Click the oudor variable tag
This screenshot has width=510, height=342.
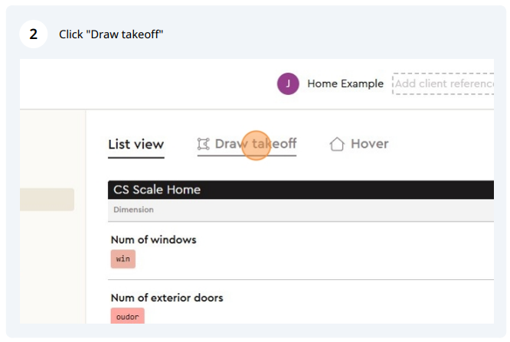(x=127, y=316)
